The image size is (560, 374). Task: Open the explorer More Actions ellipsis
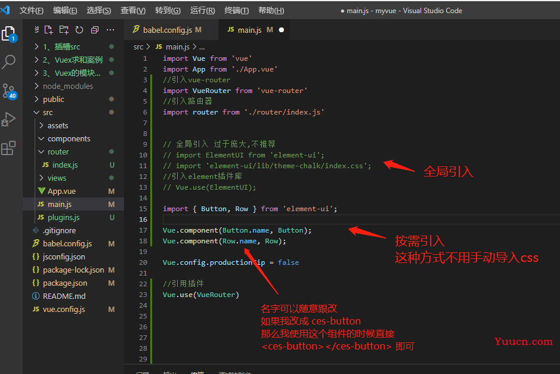[x=110, y=30]
